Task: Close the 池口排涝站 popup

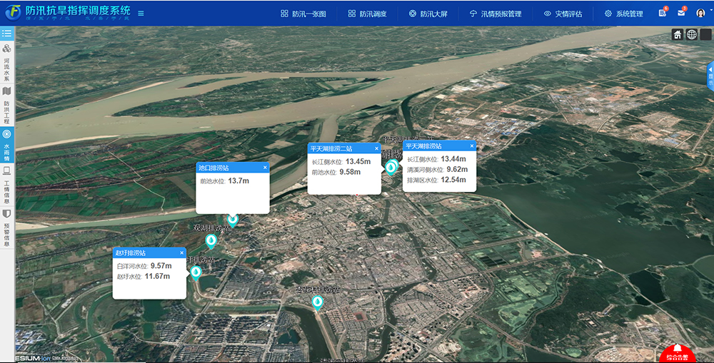Action: (x=265, y=168)
